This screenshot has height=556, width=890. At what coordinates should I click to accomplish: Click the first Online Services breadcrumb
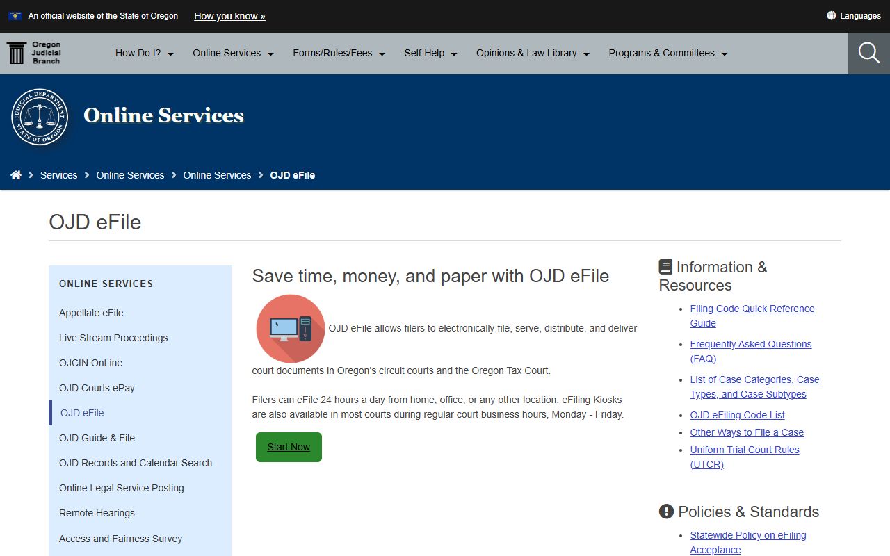pyautogui.click(x=130, y=175)
